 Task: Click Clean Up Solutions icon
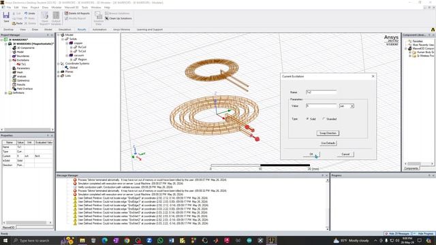(106, 18)
